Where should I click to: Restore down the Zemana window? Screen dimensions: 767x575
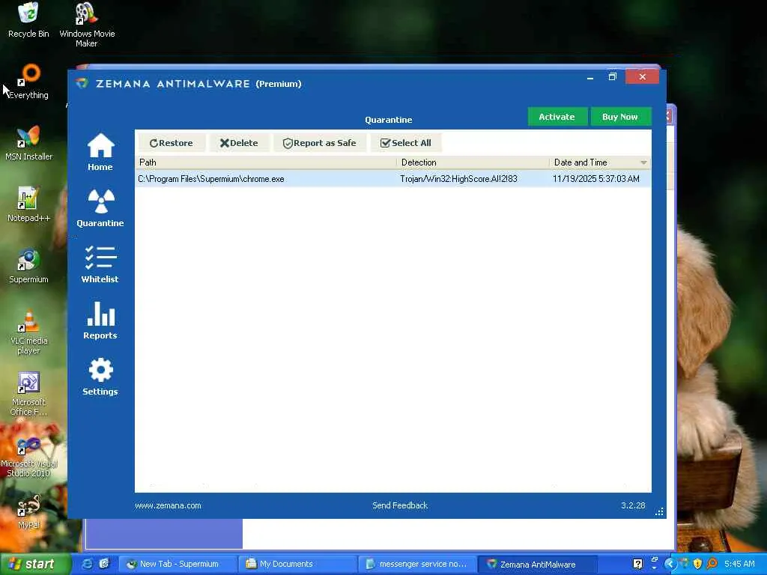click(x=613, y=77)
